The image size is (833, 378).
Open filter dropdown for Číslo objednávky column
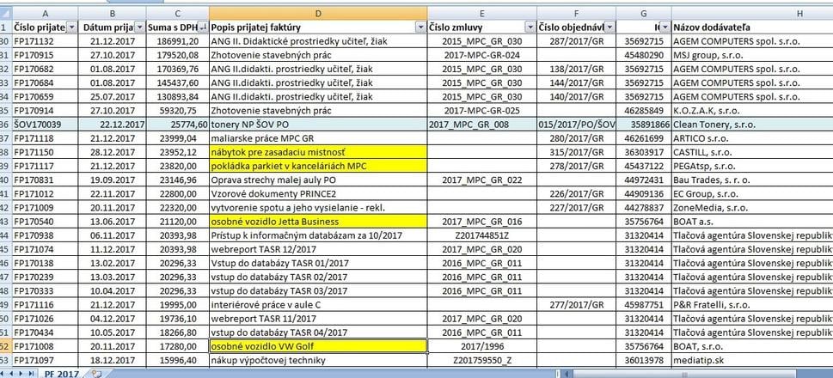tap(609, 27)
